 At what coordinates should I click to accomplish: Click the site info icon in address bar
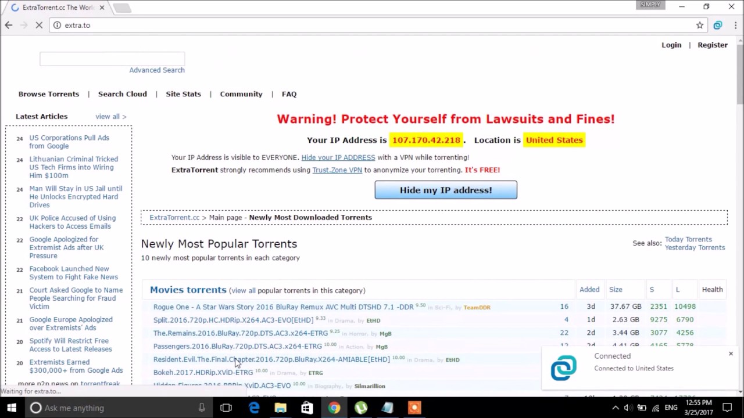coord(57,25)
